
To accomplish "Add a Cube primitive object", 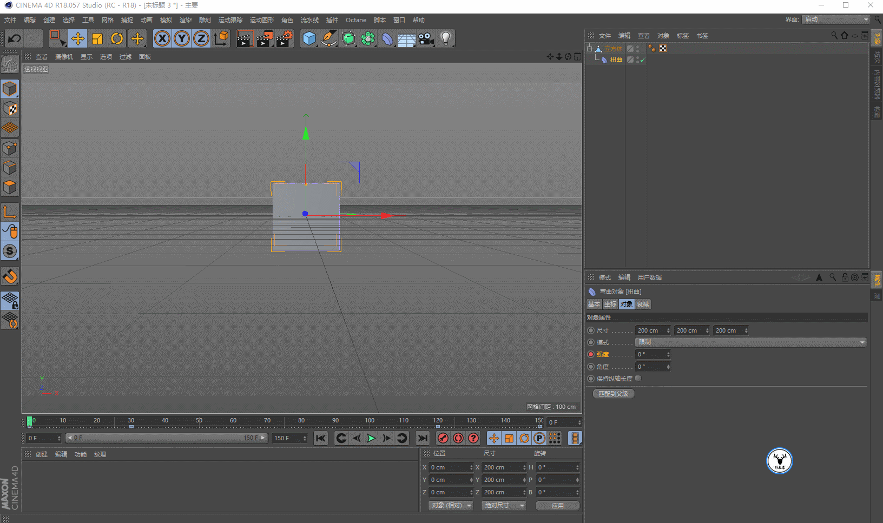I will click(x=309, y=38).
